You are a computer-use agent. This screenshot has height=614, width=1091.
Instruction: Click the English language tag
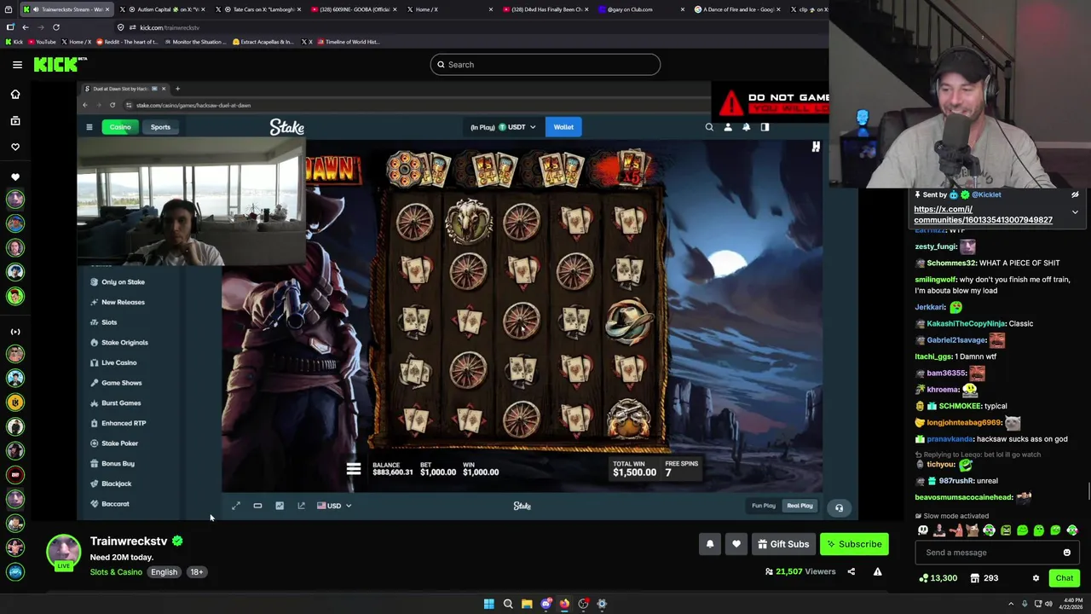[x=164, y=572]
